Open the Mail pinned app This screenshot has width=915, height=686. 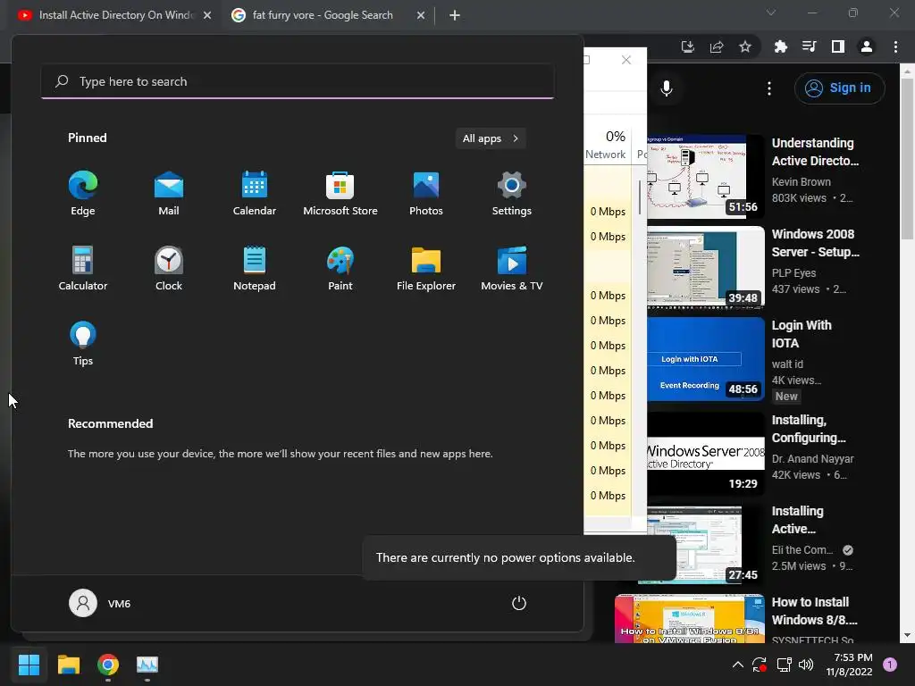169,194
